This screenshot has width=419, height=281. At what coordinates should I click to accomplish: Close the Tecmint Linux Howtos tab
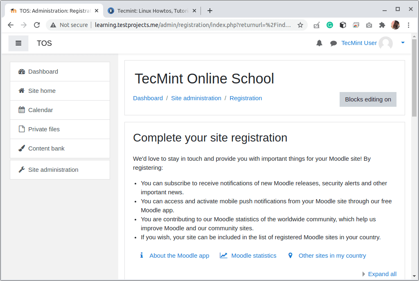point(194,11)
